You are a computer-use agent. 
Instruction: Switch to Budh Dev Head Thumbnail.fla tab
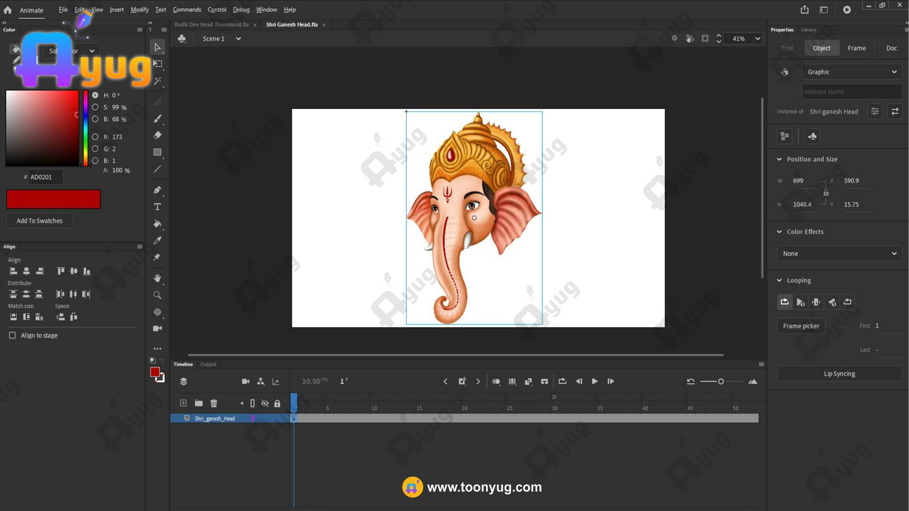point(211,24)
